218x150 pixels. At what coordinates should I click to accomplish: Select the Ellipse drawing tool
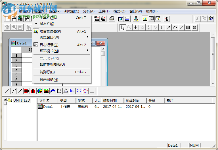tap(194, 27)
